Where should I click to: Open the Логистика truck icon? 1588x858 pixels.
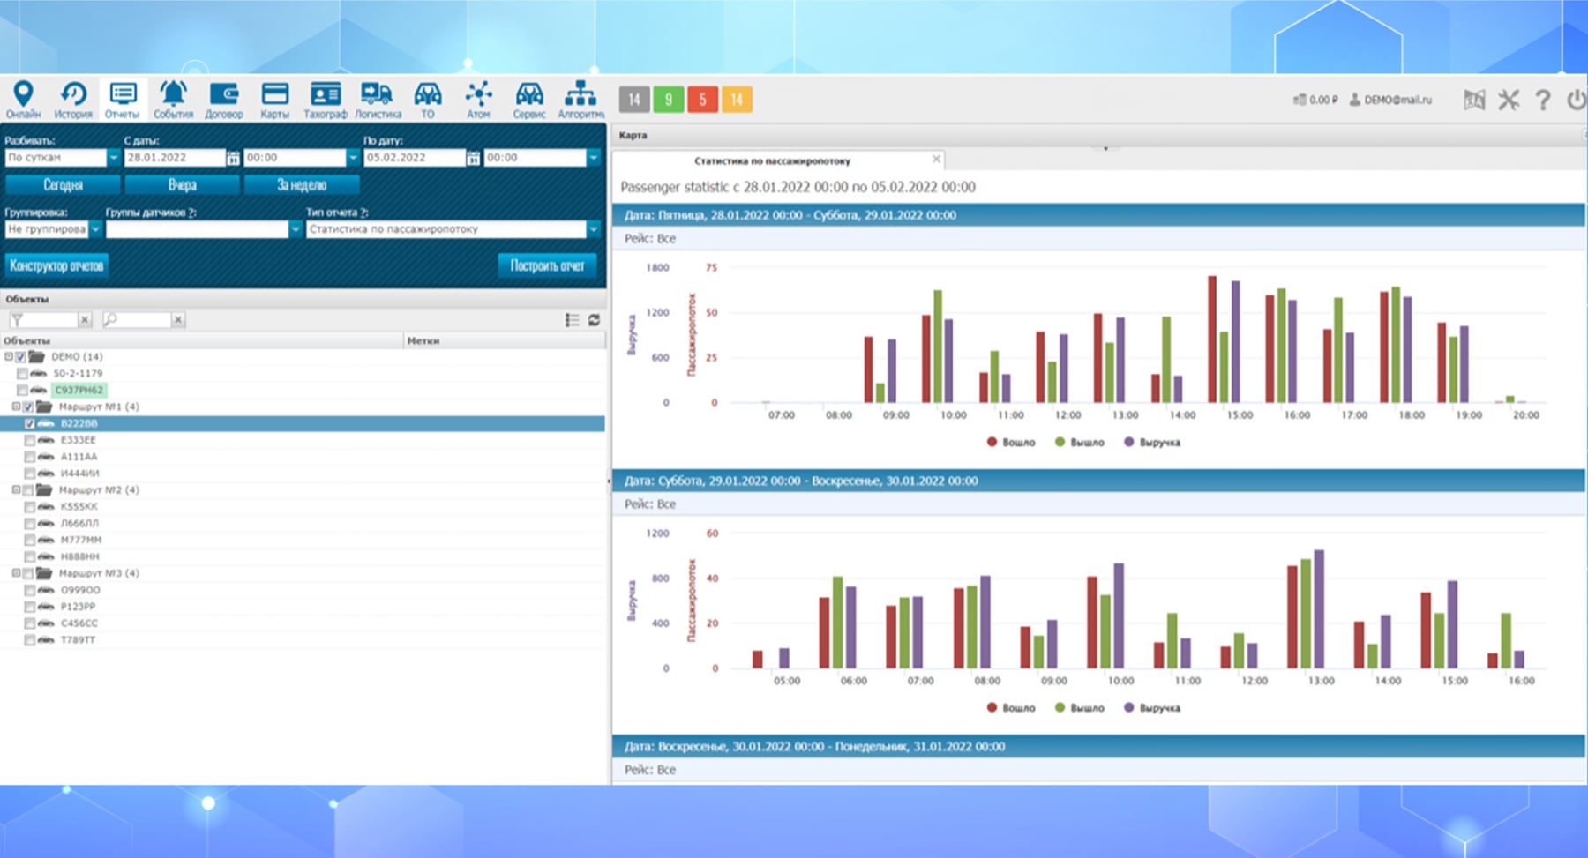point(378,99)
